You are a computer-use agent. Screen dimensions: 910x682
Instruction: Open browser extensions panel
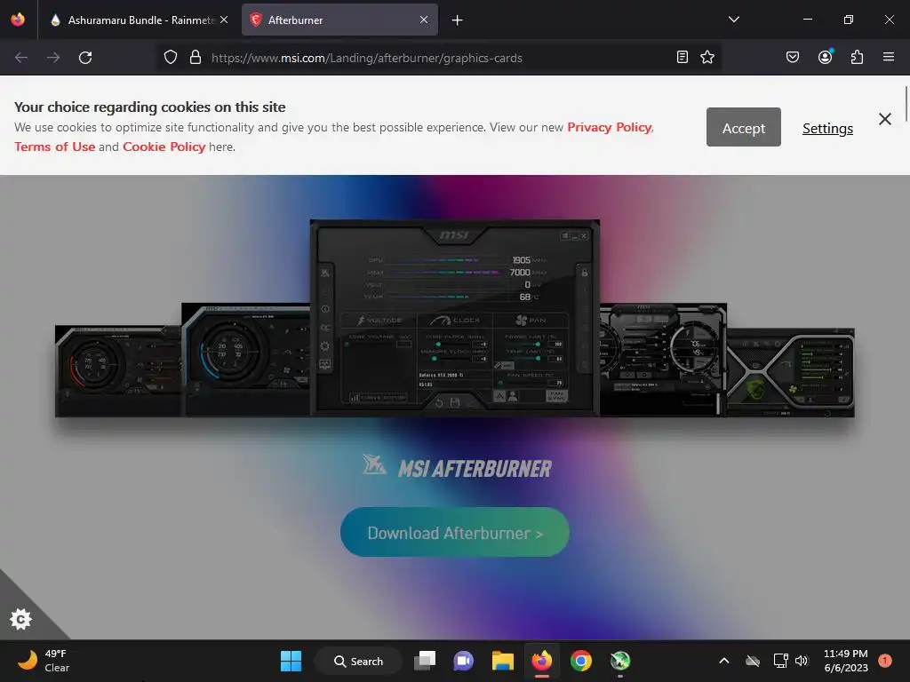point(858,58)
